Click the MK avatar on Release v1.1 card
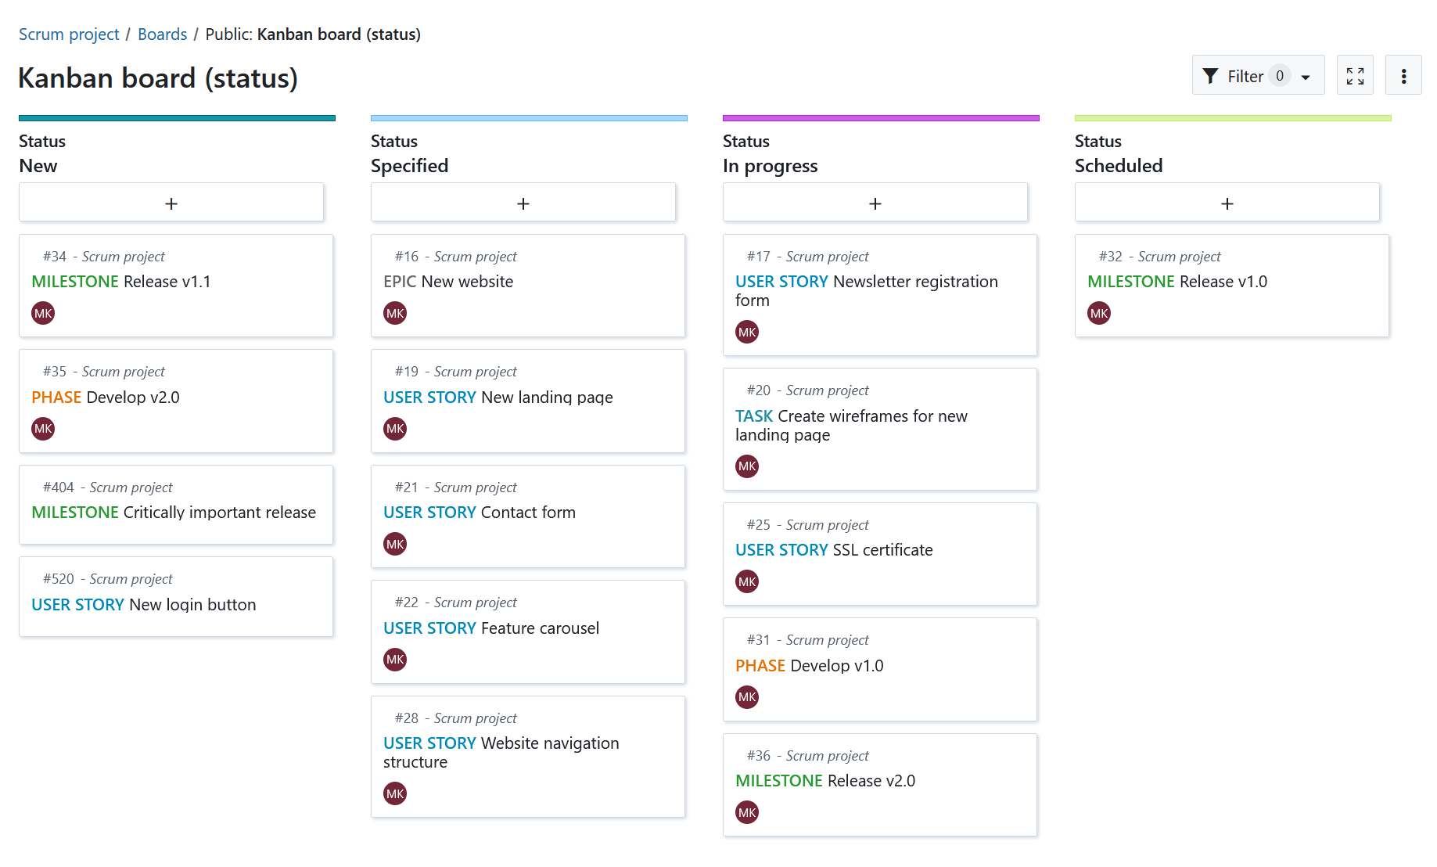Image resolution: width=1437 pixels, height=867 pixels. coord(43,312)
